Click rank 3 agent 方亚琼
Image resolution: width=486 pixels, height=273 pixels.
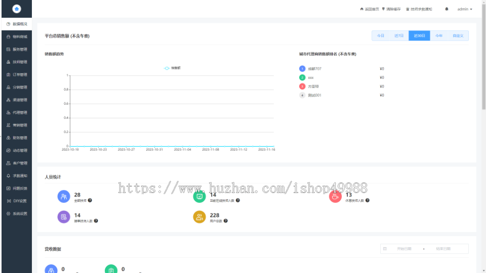tap(313, 86)
